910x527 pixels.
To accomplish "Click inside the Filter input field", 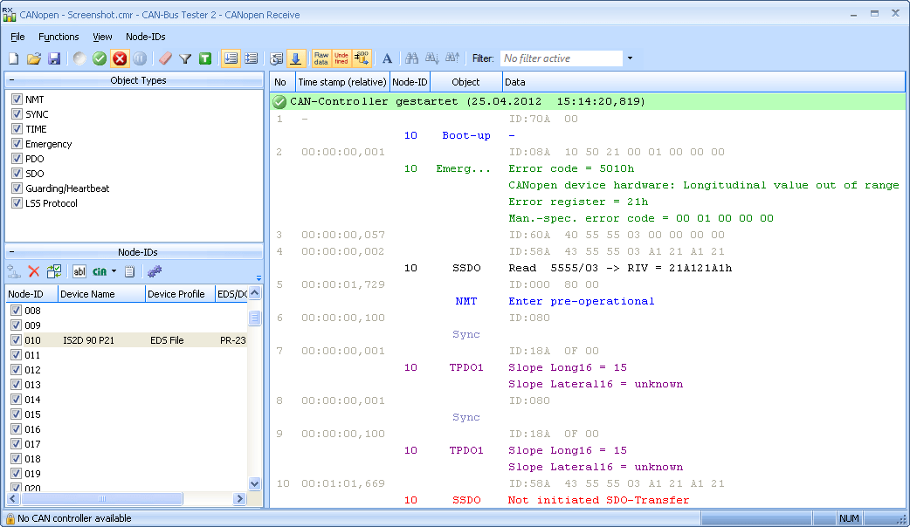I will (561, 58).
